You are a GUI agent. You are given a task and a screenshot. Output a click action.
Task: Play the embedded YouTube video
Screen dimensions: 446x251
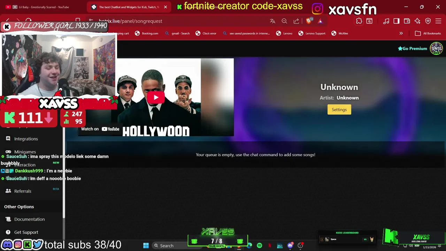tap(156, 97)
